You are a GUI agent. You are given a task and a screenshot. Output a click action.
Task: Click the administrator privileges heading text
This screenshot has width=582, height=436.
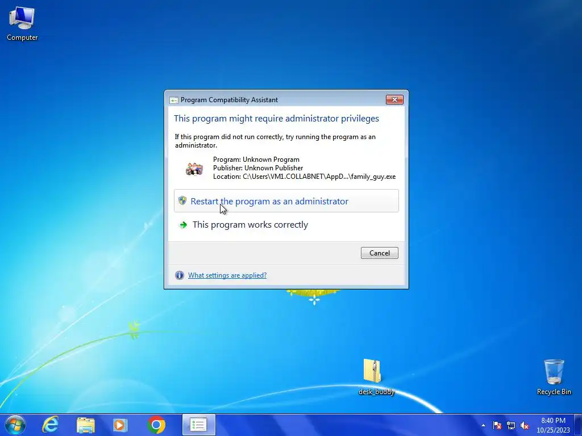click(277, 118)
